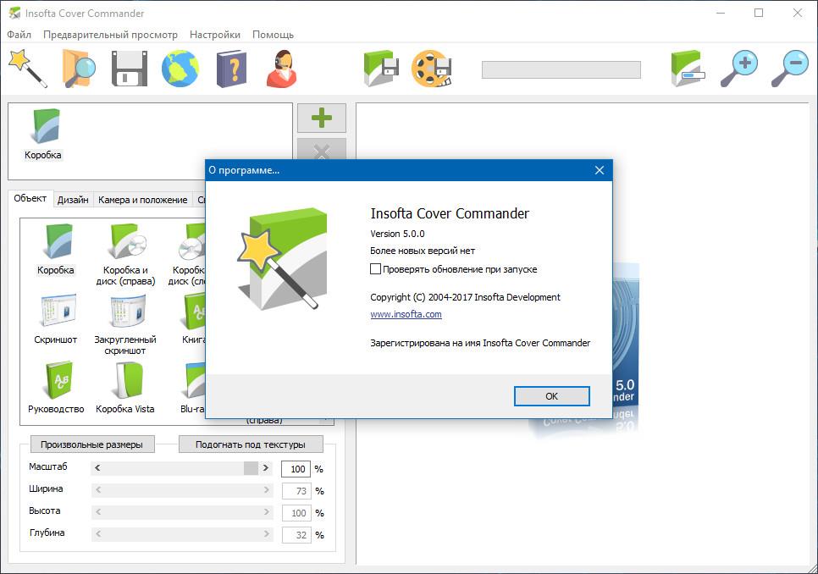The image size is (818, 574).
Task: Zoom in with the plus magnifier
Action: pos(738,69)
